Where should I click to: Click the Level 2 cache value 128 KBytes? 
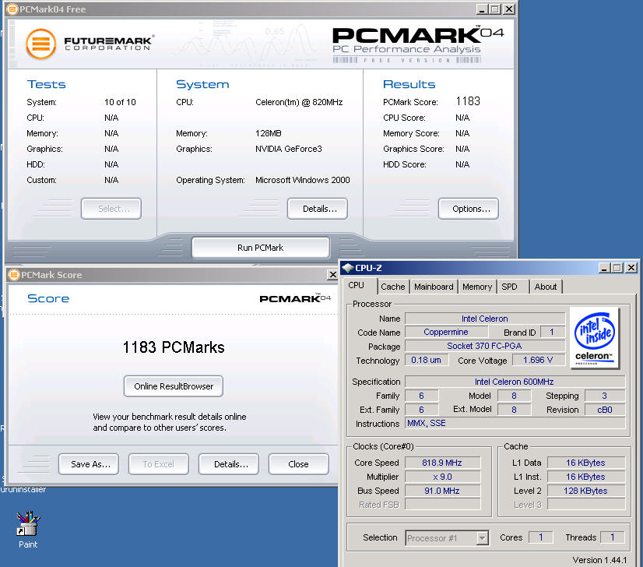[x=585, y=491]
